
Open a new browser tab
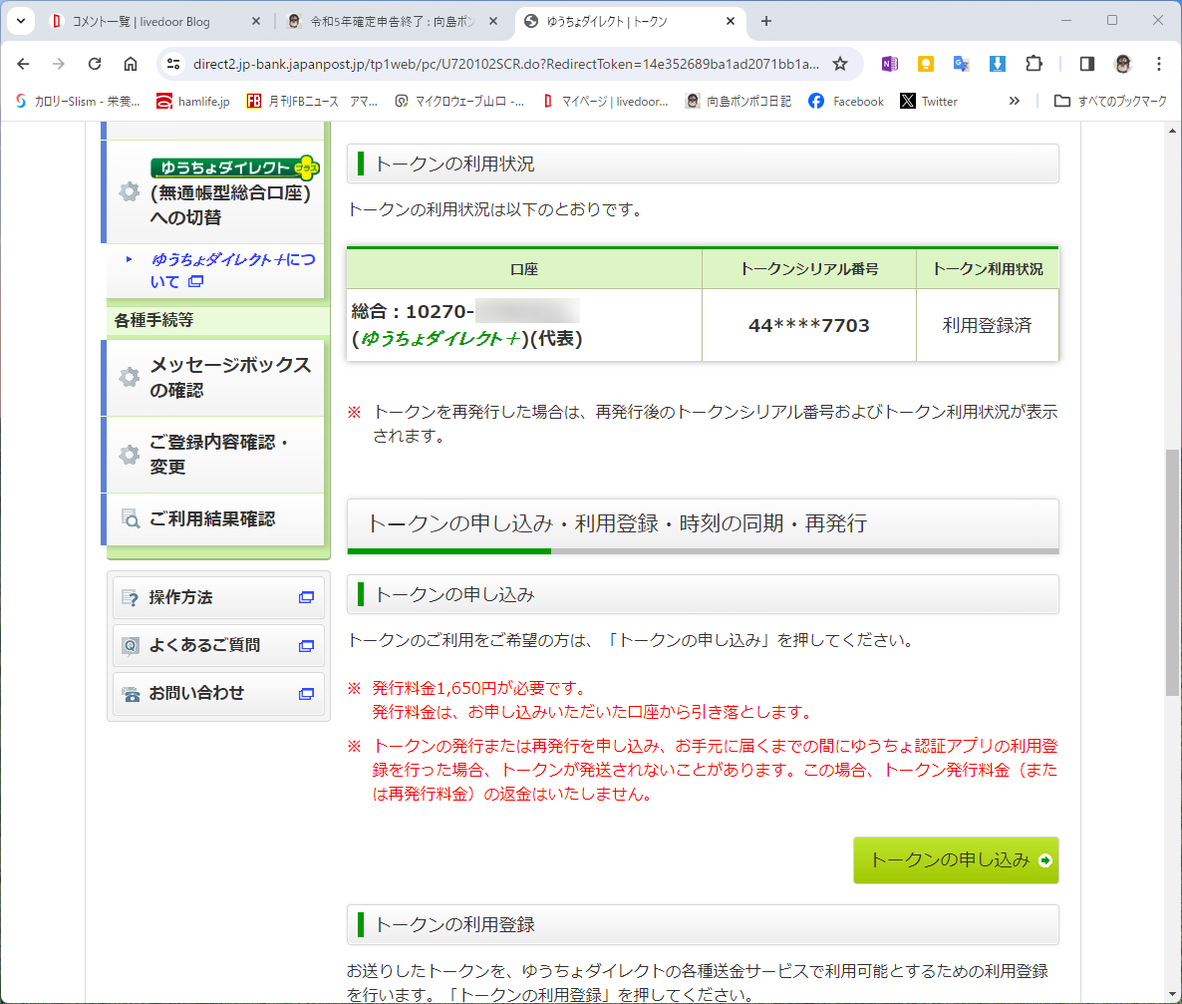pyautogui.click(x=765, y=21)
